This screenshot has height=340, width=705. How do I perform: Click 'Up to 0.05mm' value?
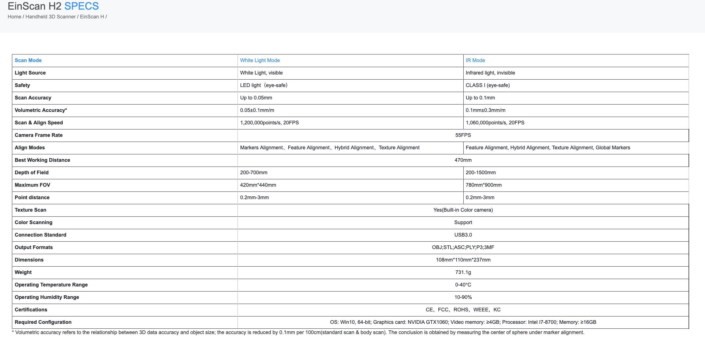tap(256, 98)
